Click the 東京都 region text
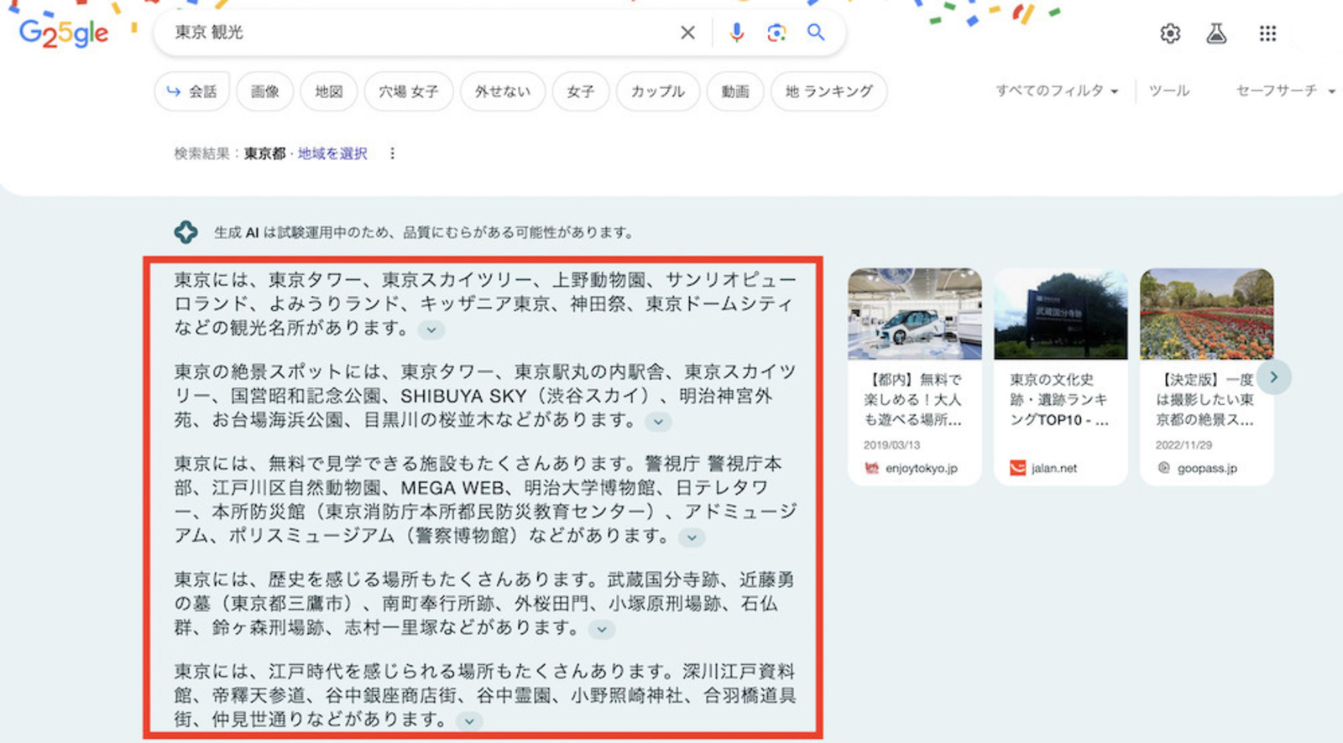The width and height of the screenshot is (1343, 743). [x=265, y=153]
